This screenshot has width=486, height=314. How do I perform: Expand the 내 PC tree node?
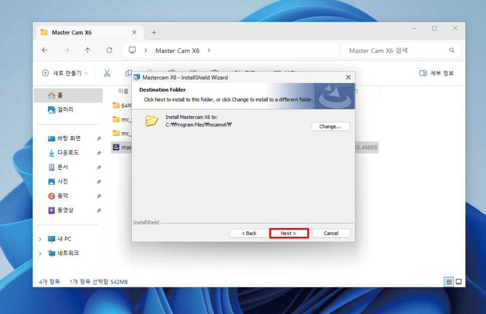[40, 239]
